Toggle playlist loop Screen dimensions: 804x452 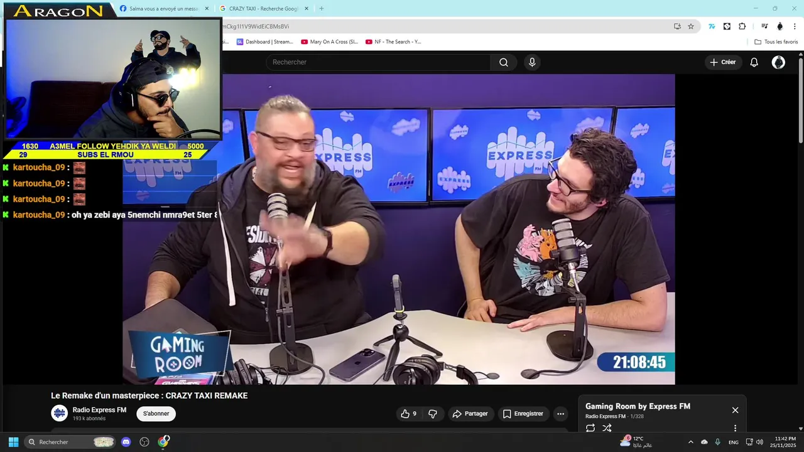590,428
